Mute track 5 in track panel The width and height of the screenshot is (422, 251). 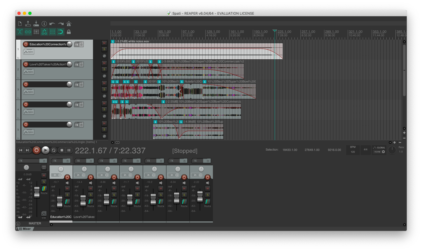click(104, 123)
